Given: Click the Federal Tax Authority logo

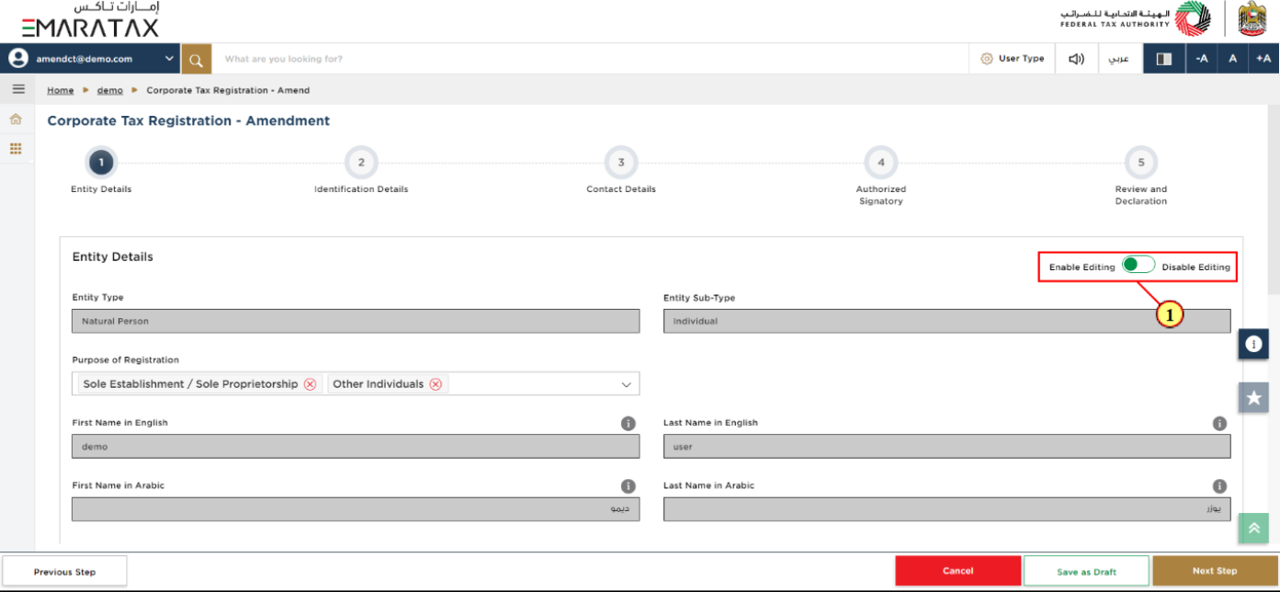Looking at the screenshot, I should click(1135, 18).
